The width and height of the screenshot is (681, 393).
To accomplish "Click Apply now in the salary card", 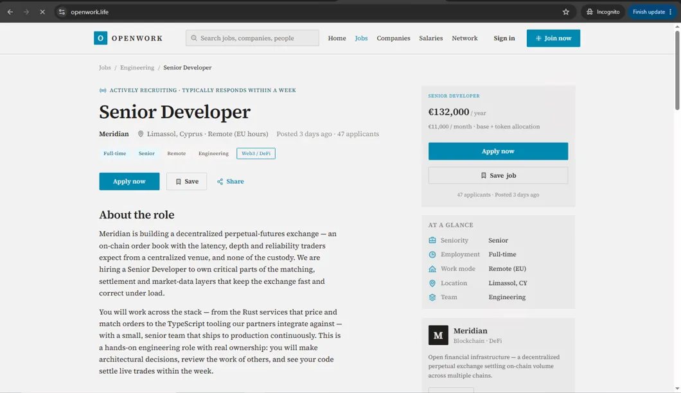I will (498, 151).
